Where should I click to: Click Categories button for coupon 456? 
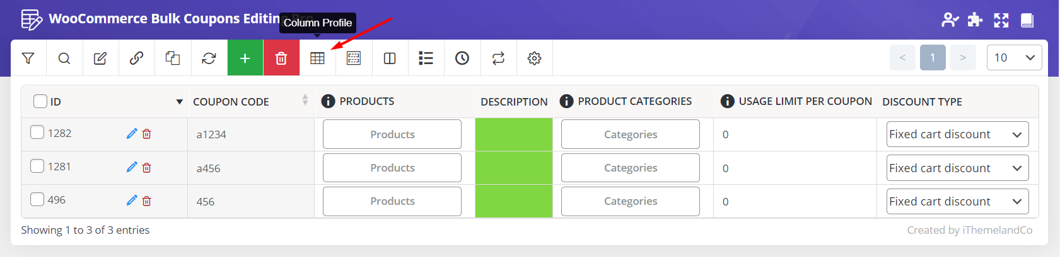tap(630, 201)
